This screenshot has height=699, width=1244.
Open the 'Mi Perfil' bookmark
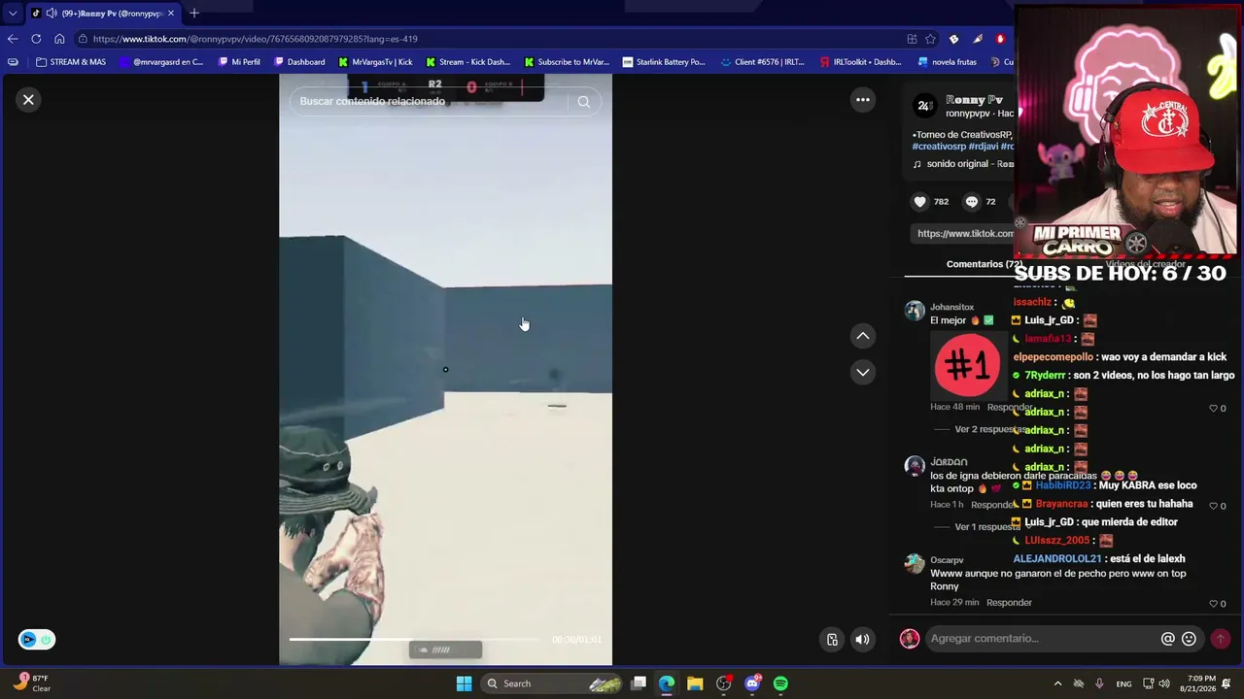click(x=239, y=62)
